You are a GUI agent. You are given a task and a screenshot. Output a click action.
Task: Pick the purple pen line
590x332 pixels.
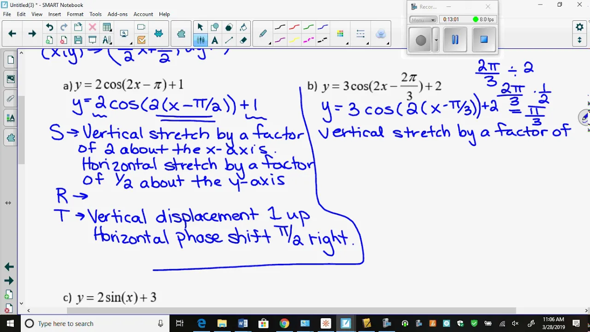[x=280, y=40]
